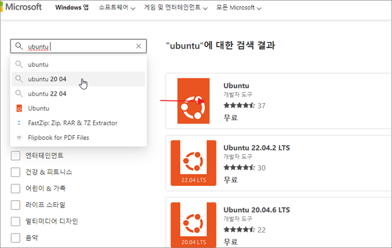Check the 엔터테인먼트 checkbox
Viewport: 392px width, 248px height.
[x=15, y=156]
